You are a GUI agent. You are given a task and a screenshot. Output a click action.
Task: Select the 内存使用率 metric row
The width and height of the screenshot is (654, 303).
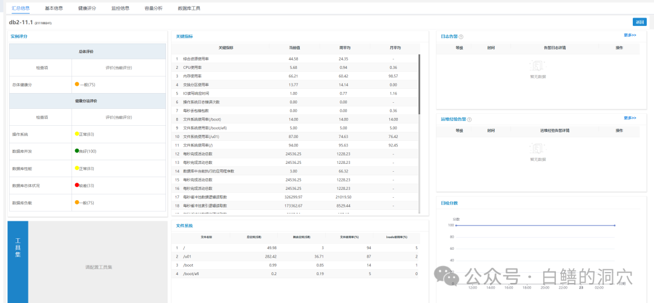[x=296, y=76]
